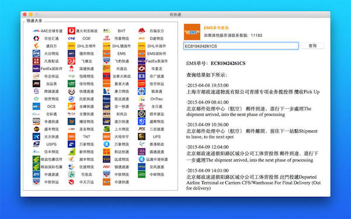Choose the TNT orange logo icon
Viewport: 351px width, 219px height.
coord(71,137)
